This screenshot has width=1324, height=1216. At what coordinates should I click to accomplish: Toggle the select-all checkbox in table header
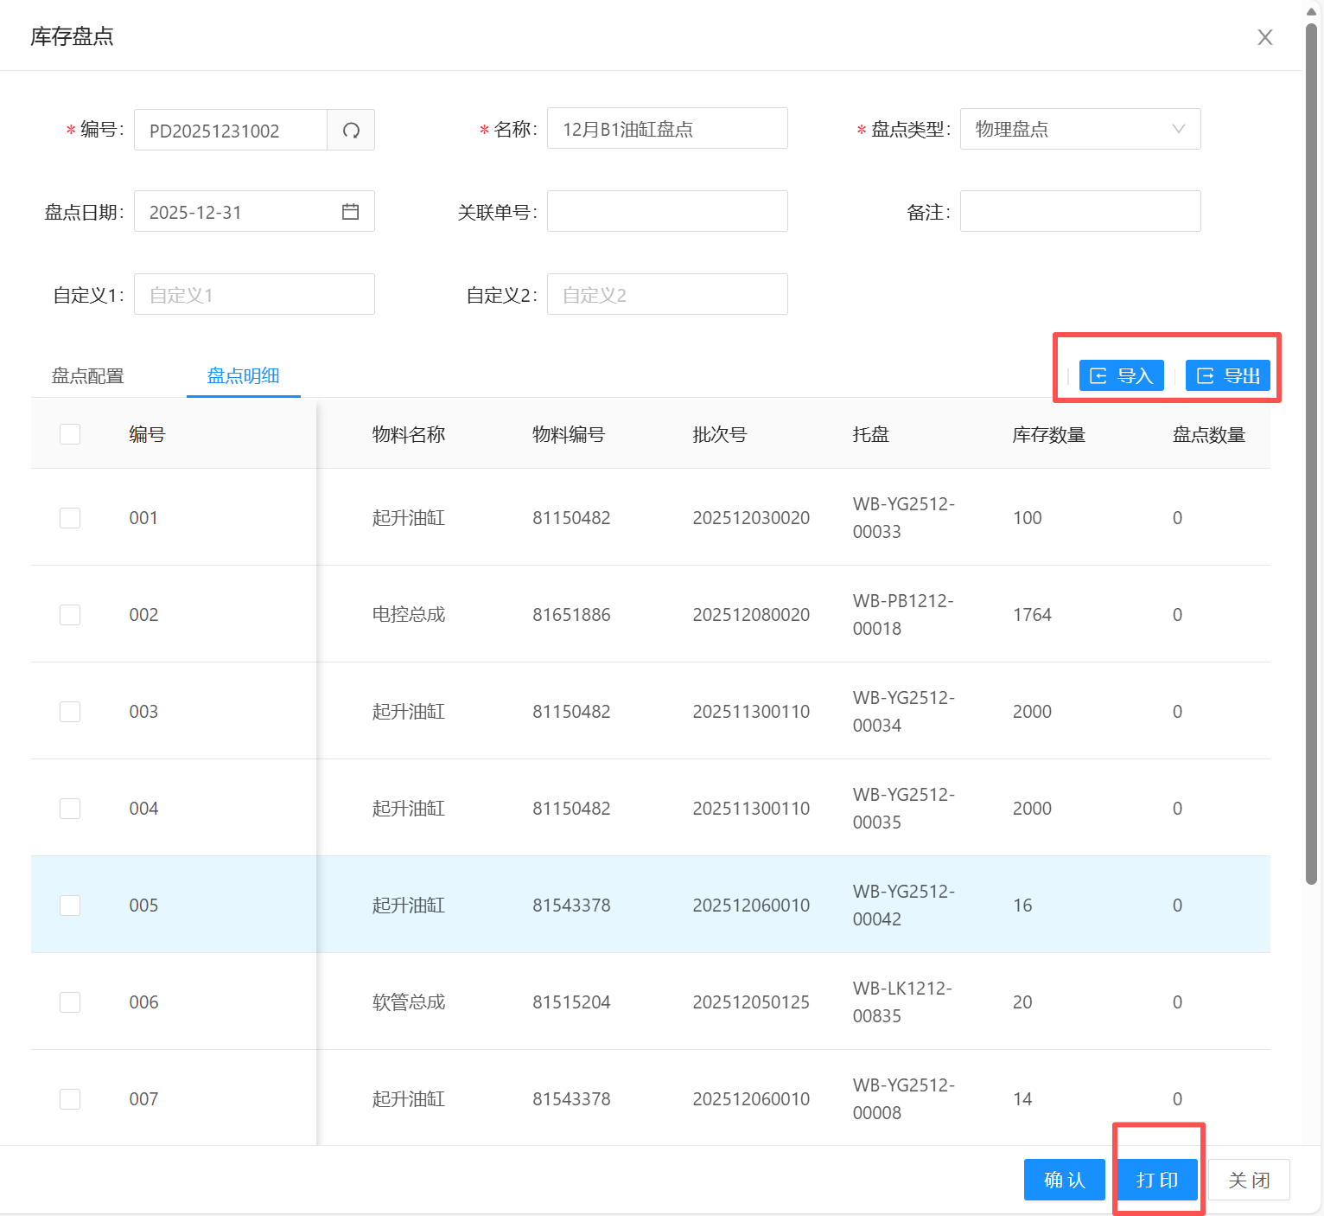(70, 434)
